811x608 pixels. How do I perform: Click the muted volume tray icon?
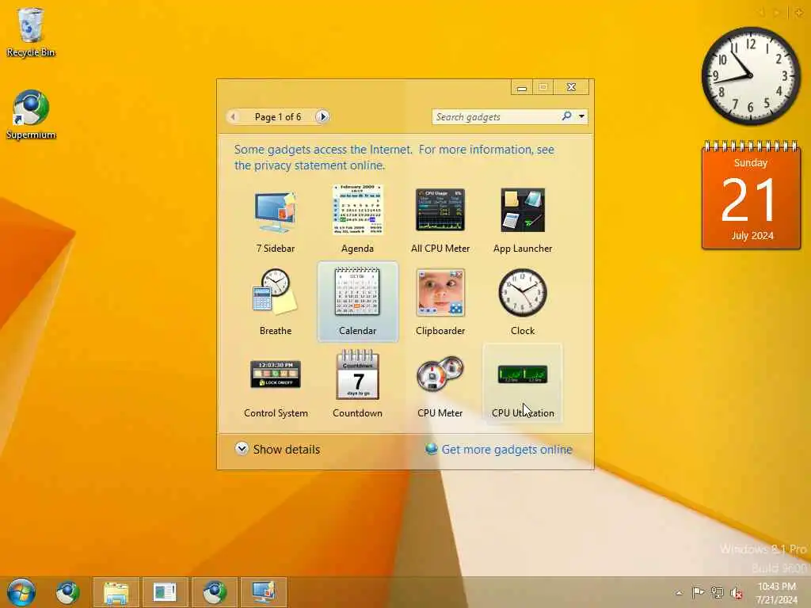tap(736, 593)
